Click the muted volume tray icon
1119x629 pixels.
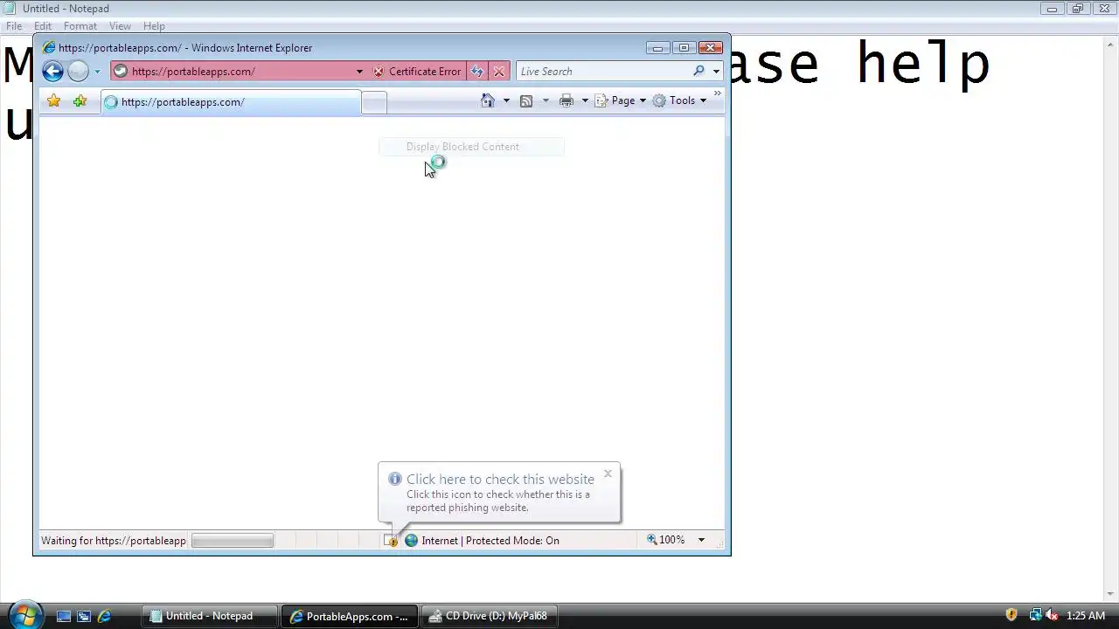[x=1052, y=616]
